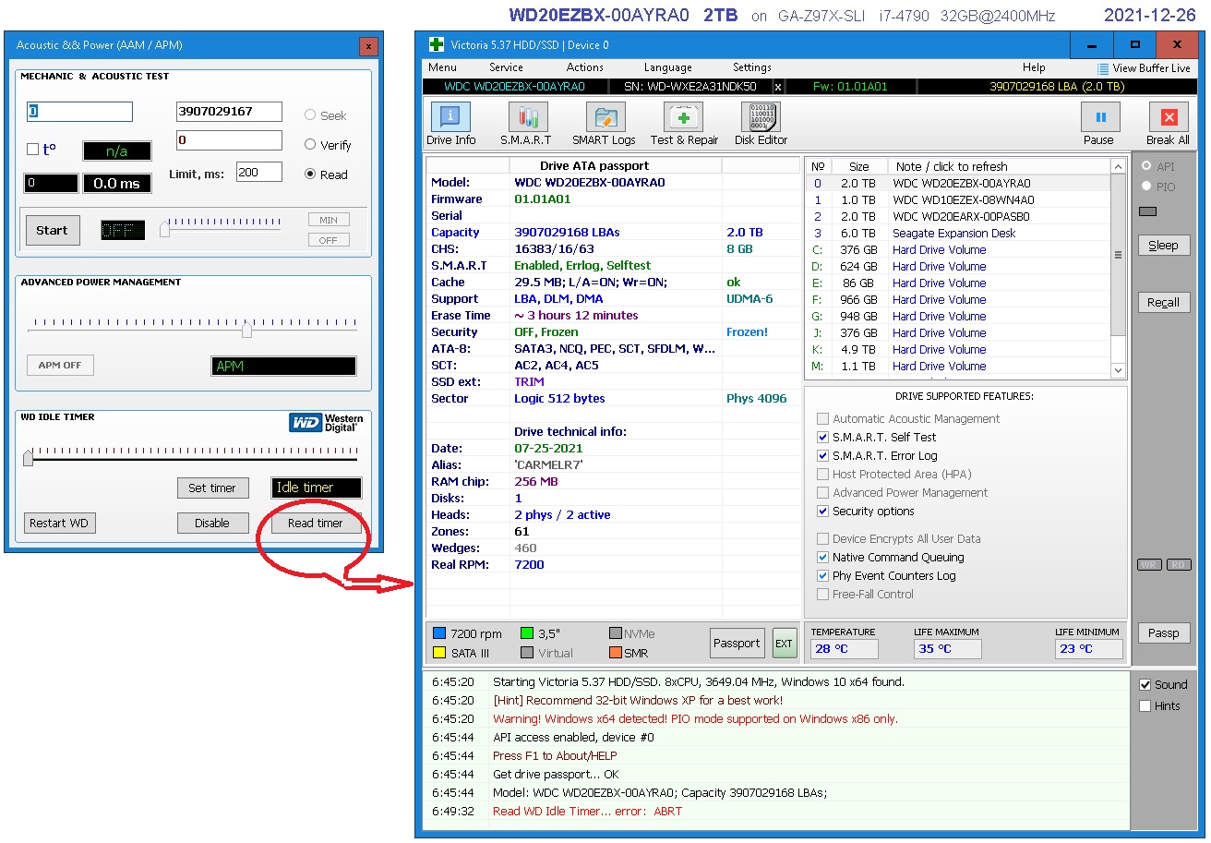Click the Limit, ms input field
Image resolution: width=1211 pixels, height=843 pixels.
coord(259,172)
